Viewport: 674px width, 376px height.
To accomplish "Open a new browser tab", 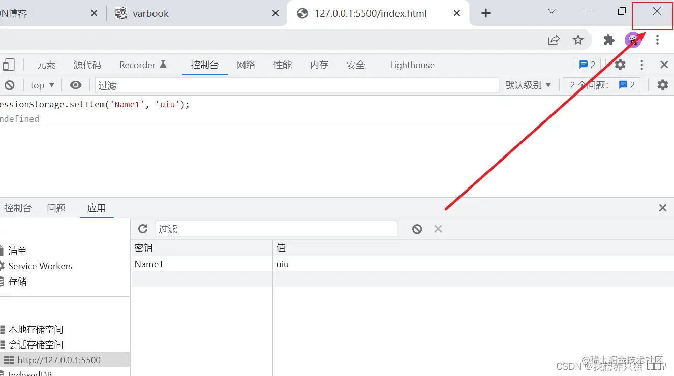I will click(486, 13).
